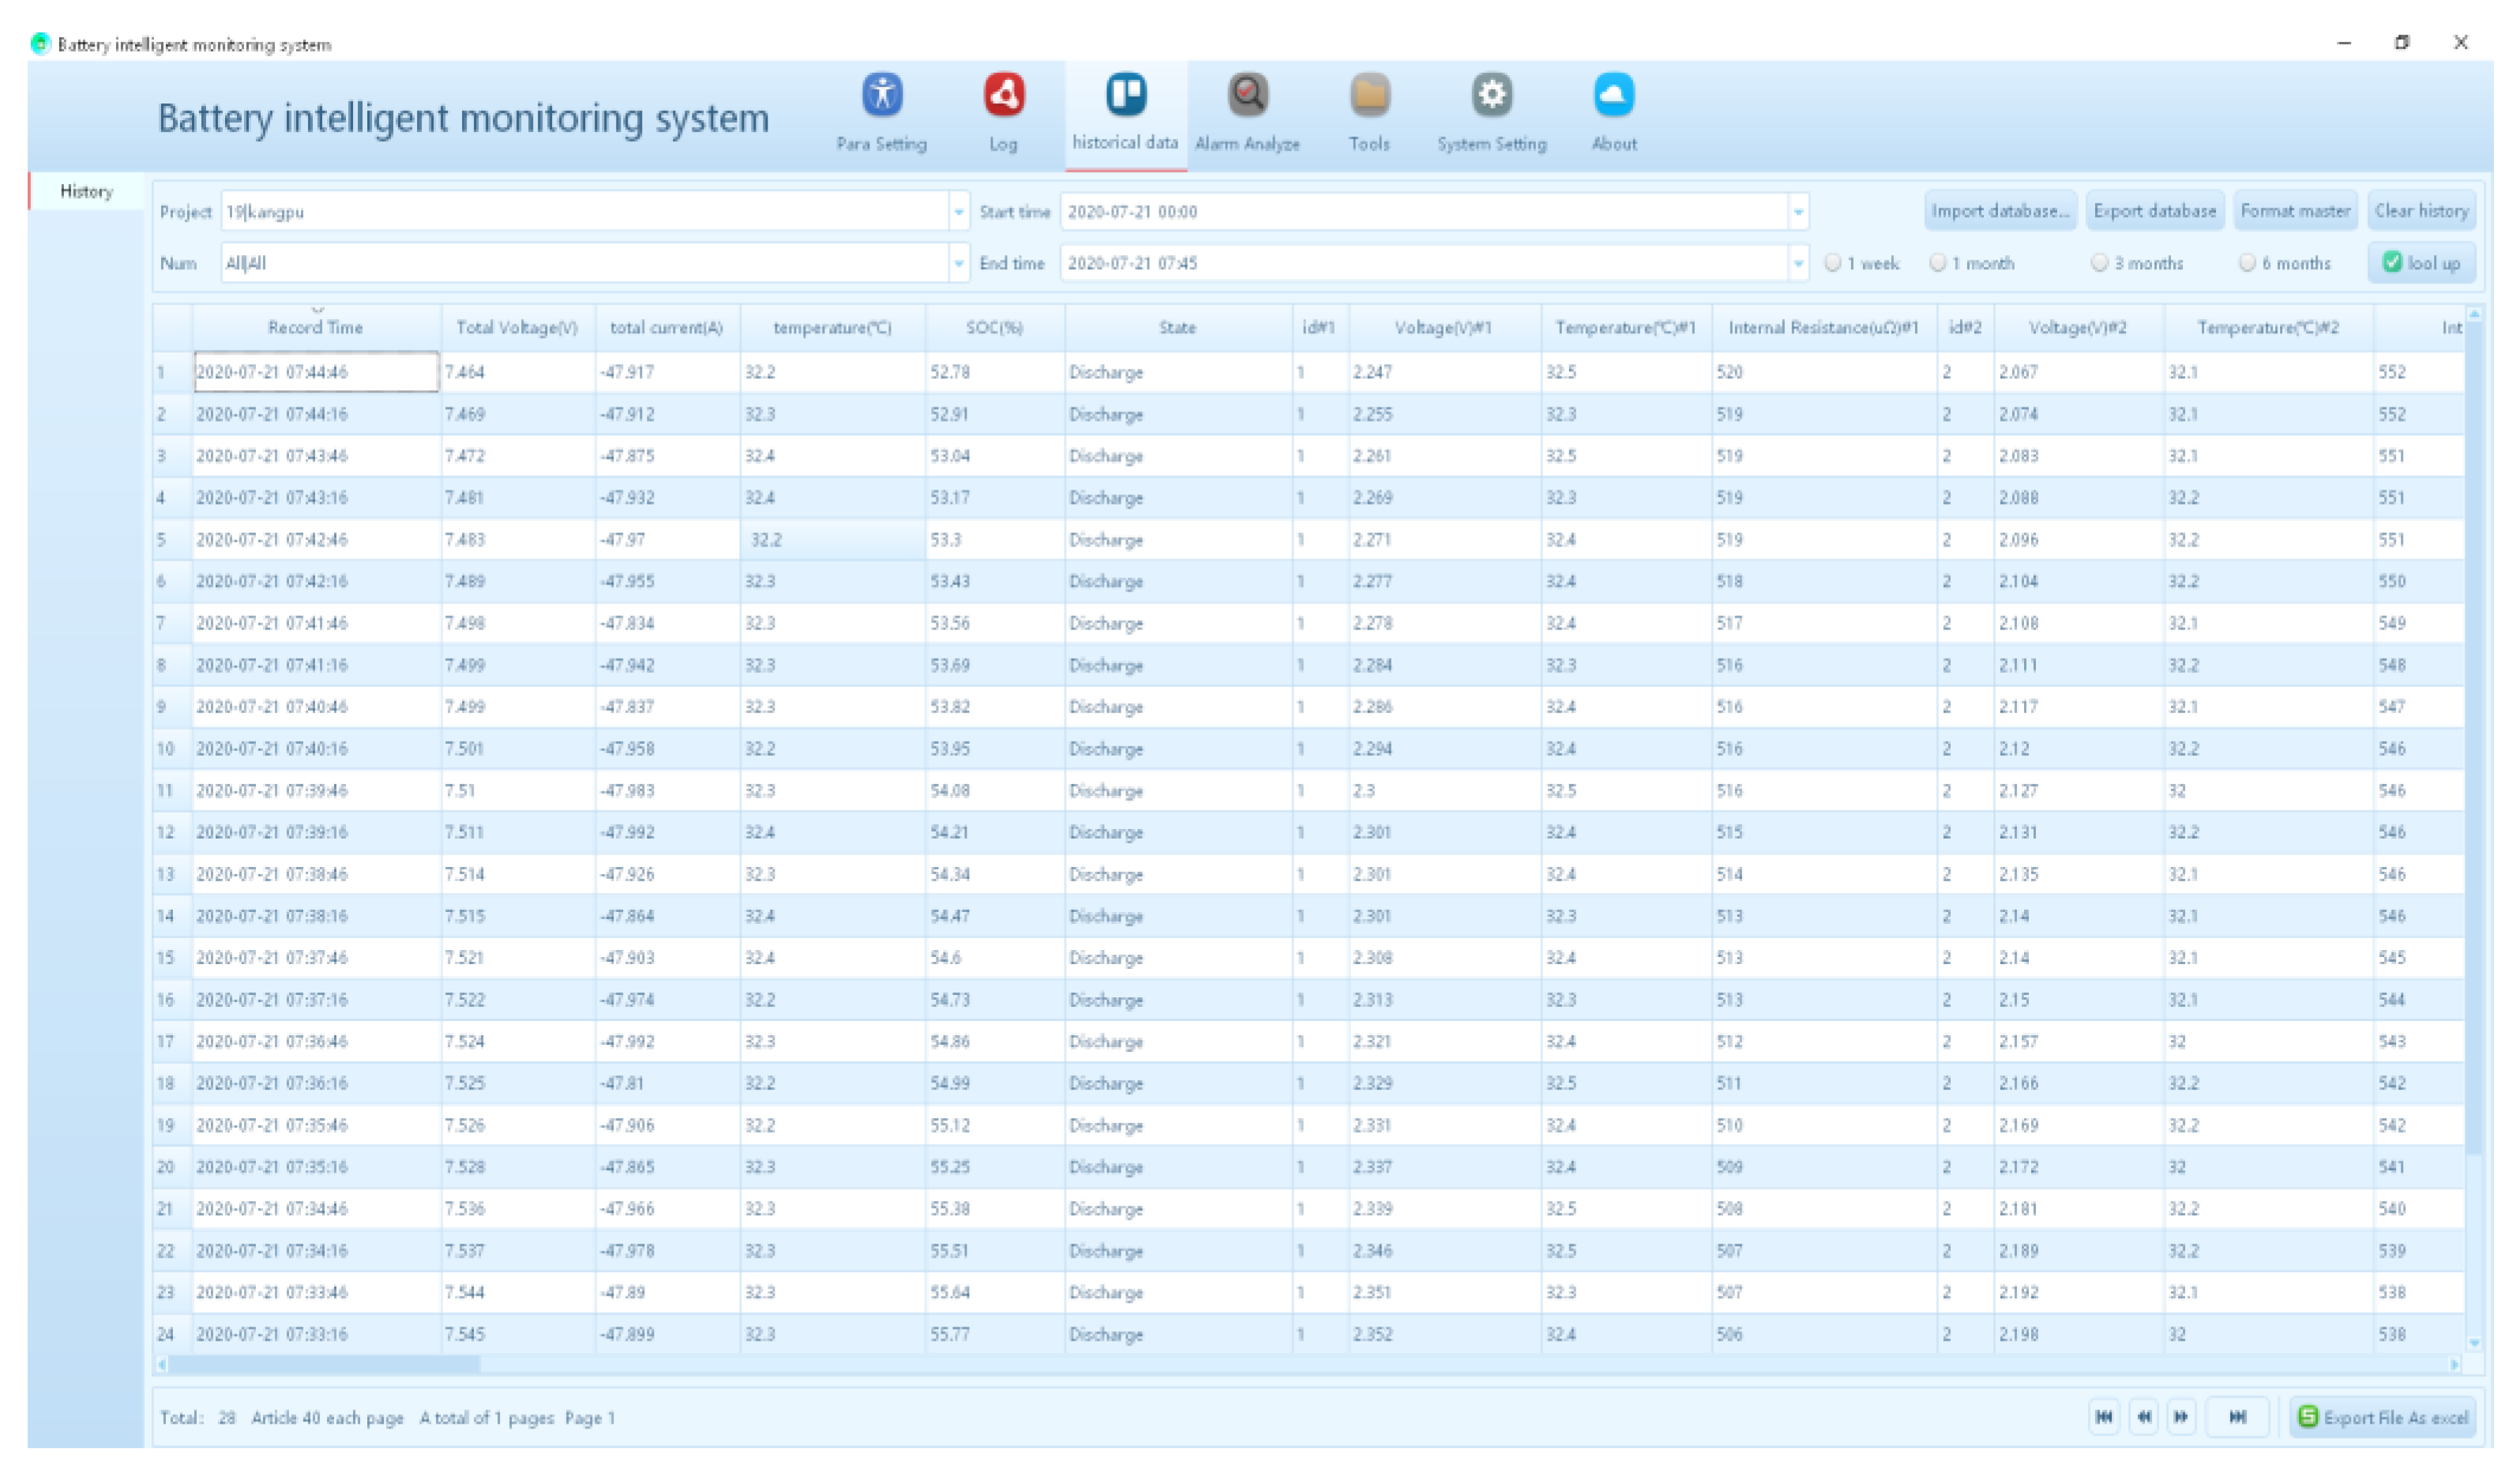Click the Export database button

click(x=2154, y=211)
